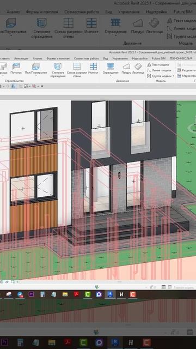Click the Пол/Перекрытие icon in the sharp front ribbon
The height and width of the screenshot is (349, 196).
[x=36, y=66]
